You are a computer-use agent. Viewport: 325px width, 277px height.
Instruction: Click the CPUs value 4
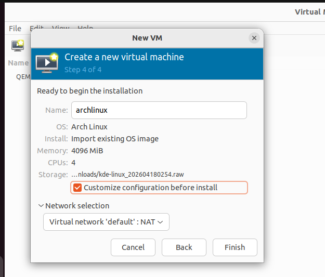click(73, 163)
